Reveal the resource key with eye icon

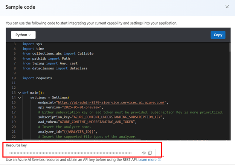(x=144, y=153)
